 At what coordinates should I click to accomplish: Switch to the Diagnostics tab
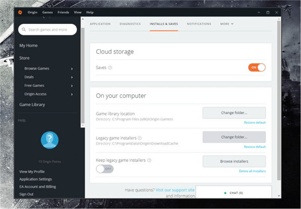[x=130, y=24]
